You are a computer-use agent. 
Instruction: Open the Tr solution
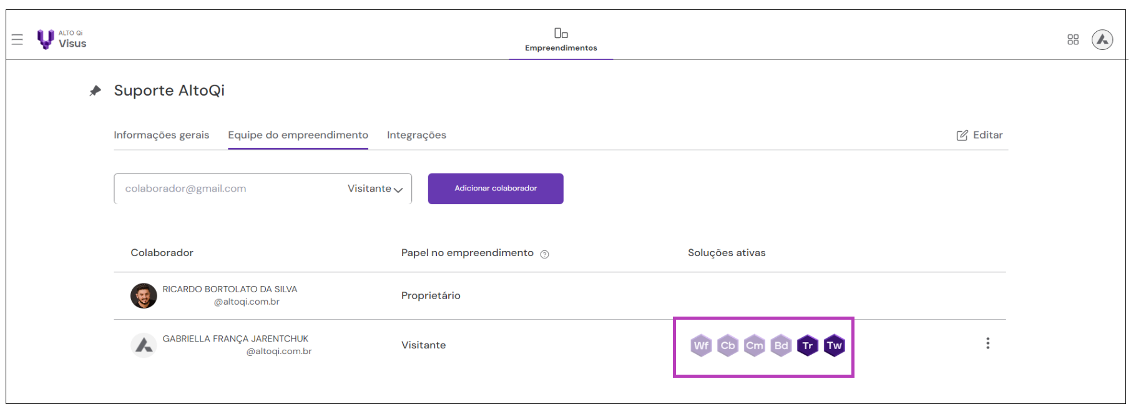pyautogui.click(x=808, y=345)
